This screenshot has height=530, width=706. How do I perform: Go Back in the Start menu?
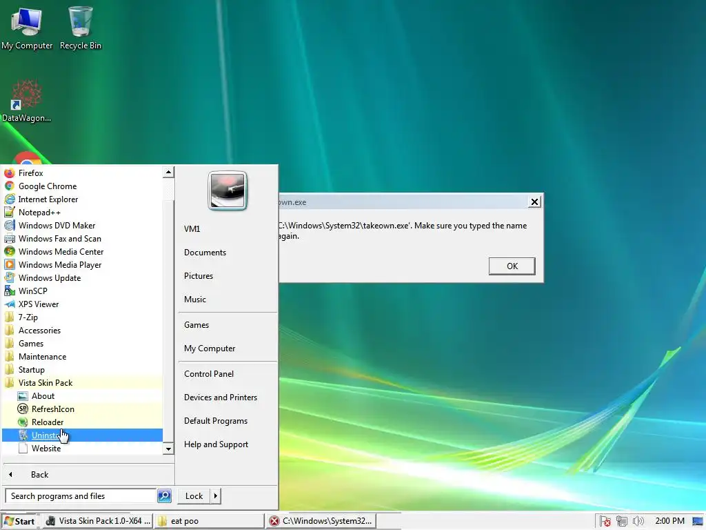point(88,475)
